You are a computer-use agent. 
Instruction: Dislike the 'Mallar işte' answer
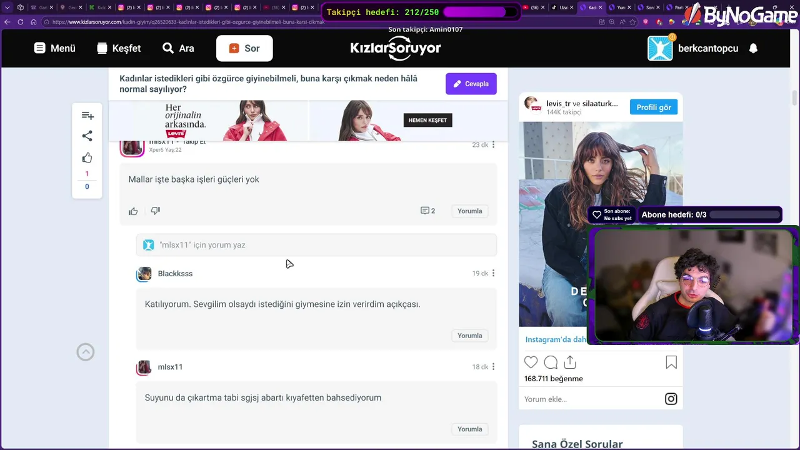pos(156,211)
